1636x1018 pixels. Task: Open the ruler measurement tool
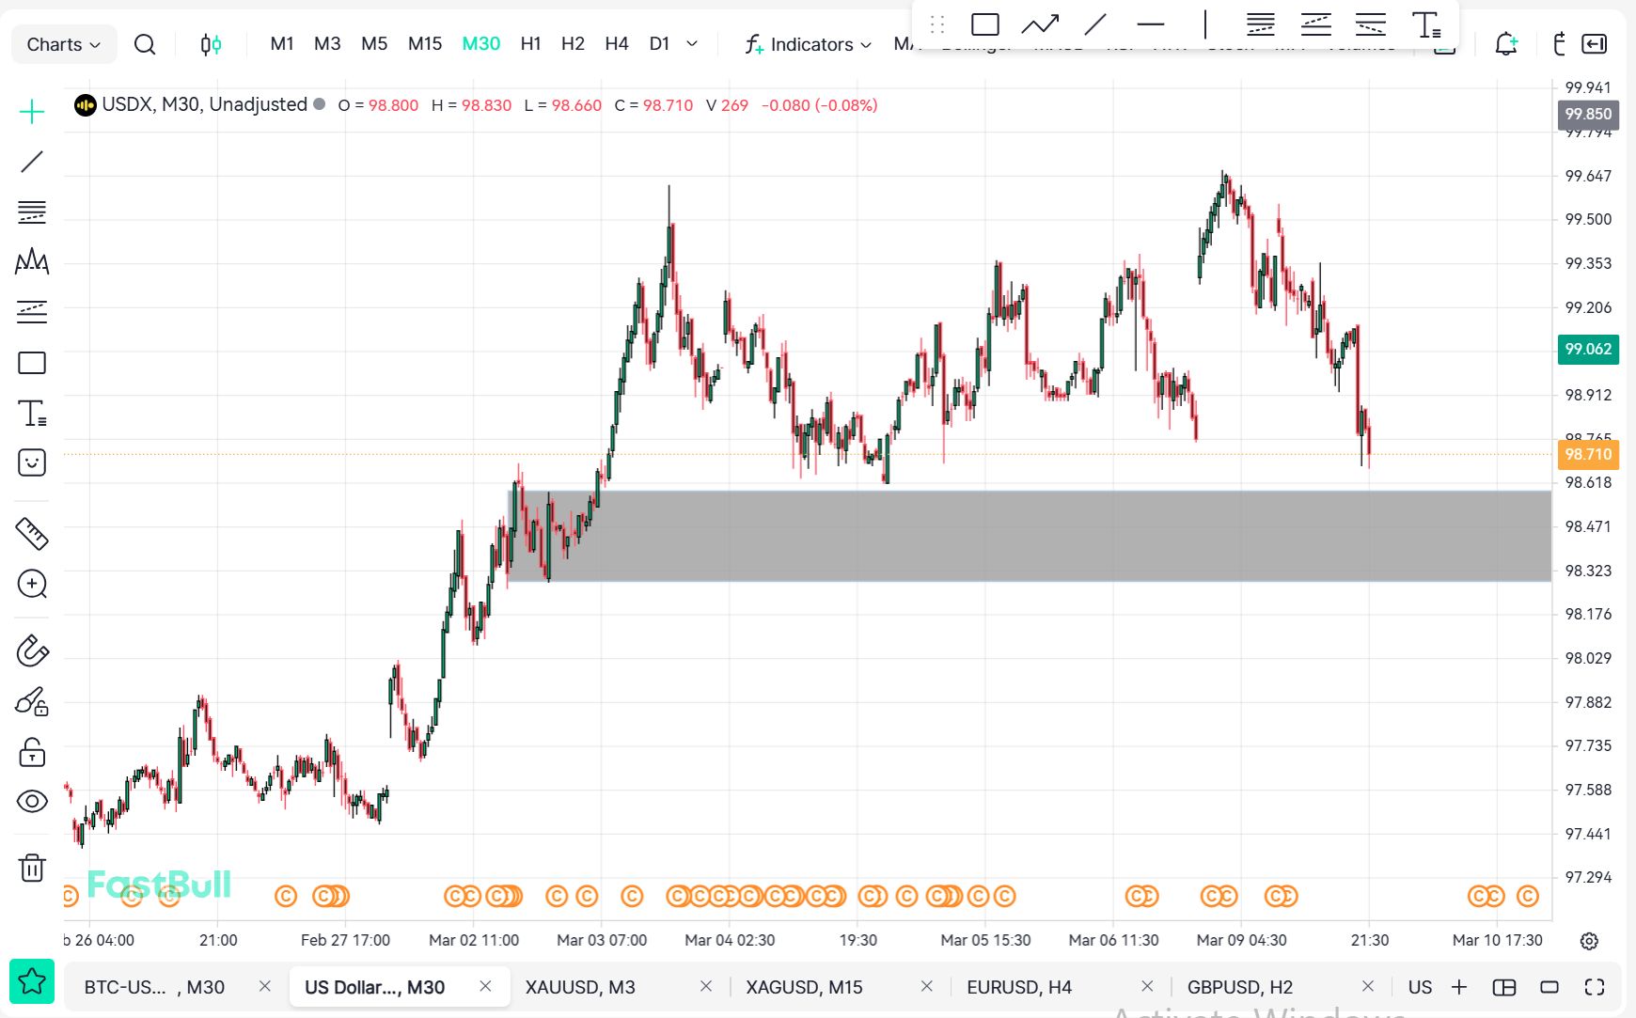click(x=32, y=534)
